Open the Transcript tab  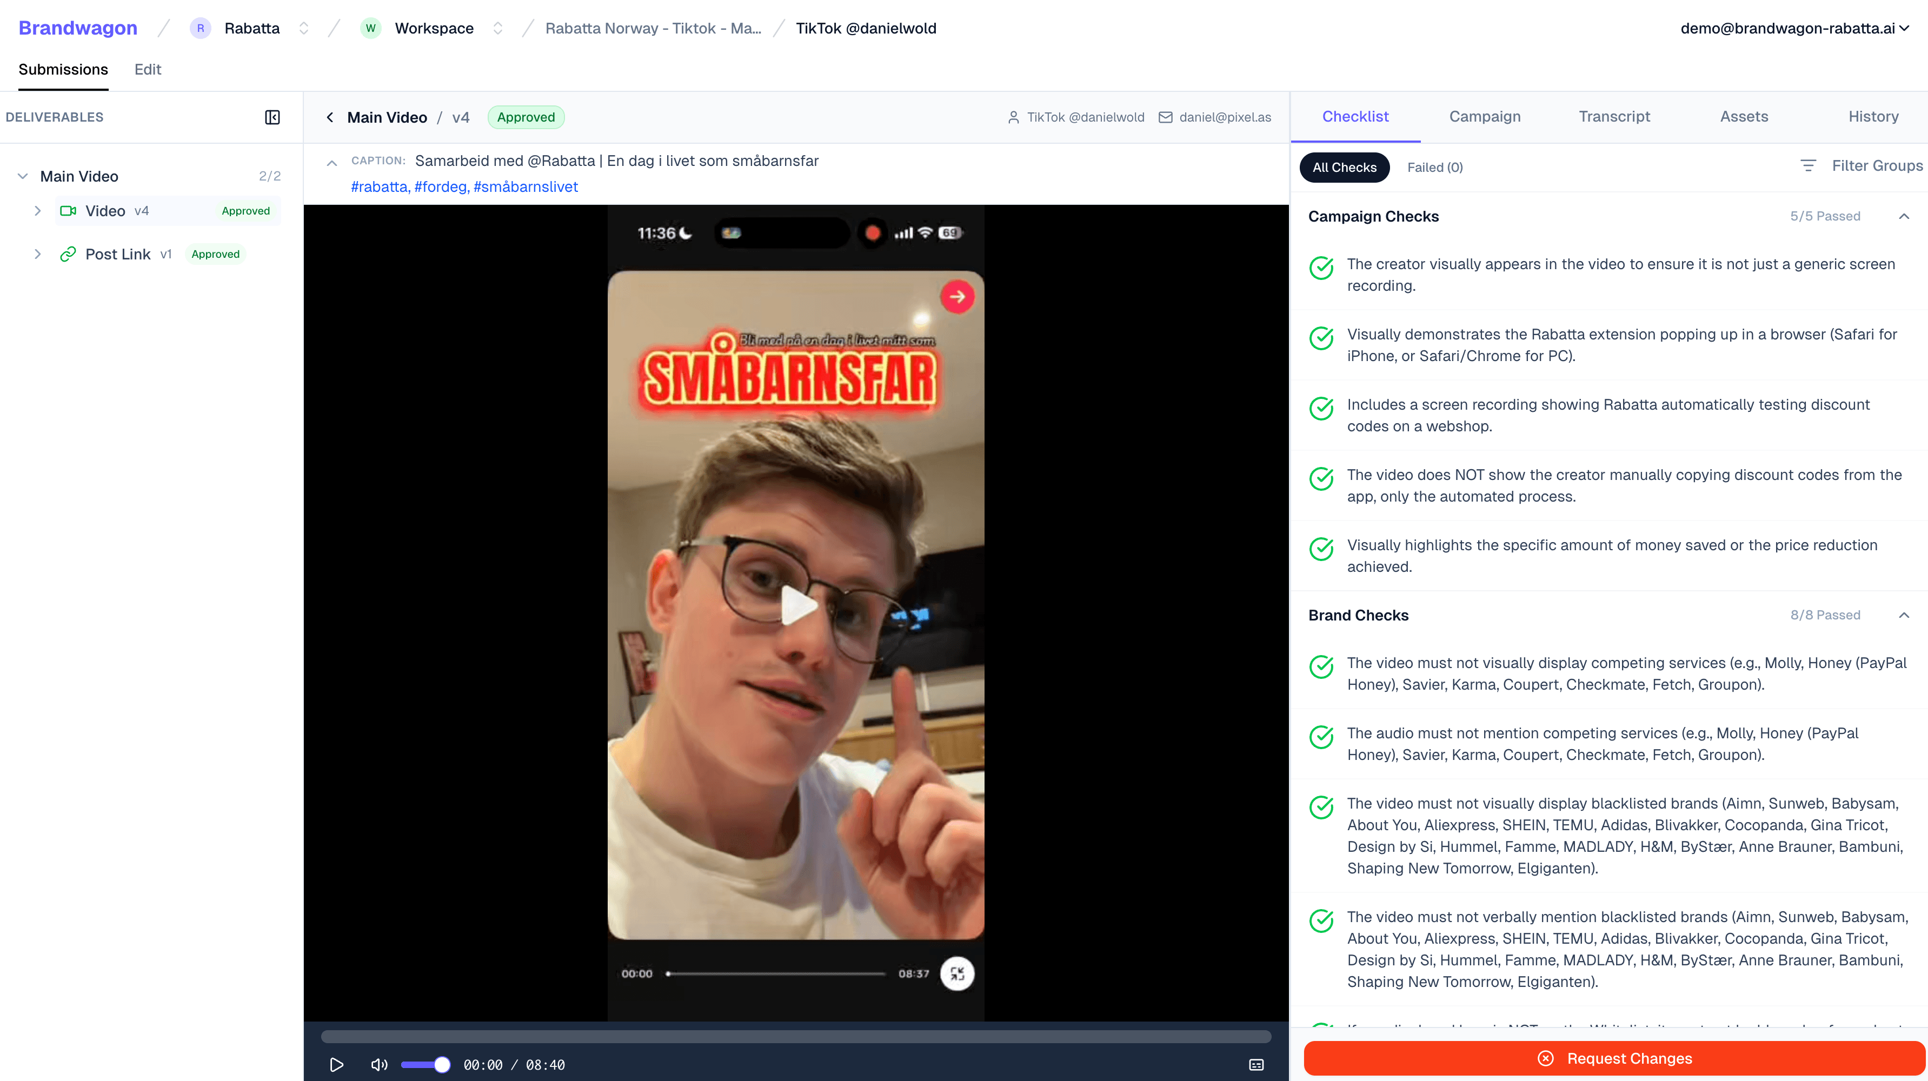[x=1614, y=117]
